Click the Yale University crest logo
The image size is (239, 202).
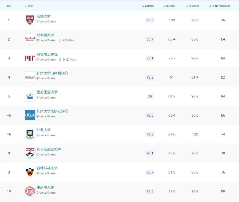pyautogui.click(x=30, y=134)
